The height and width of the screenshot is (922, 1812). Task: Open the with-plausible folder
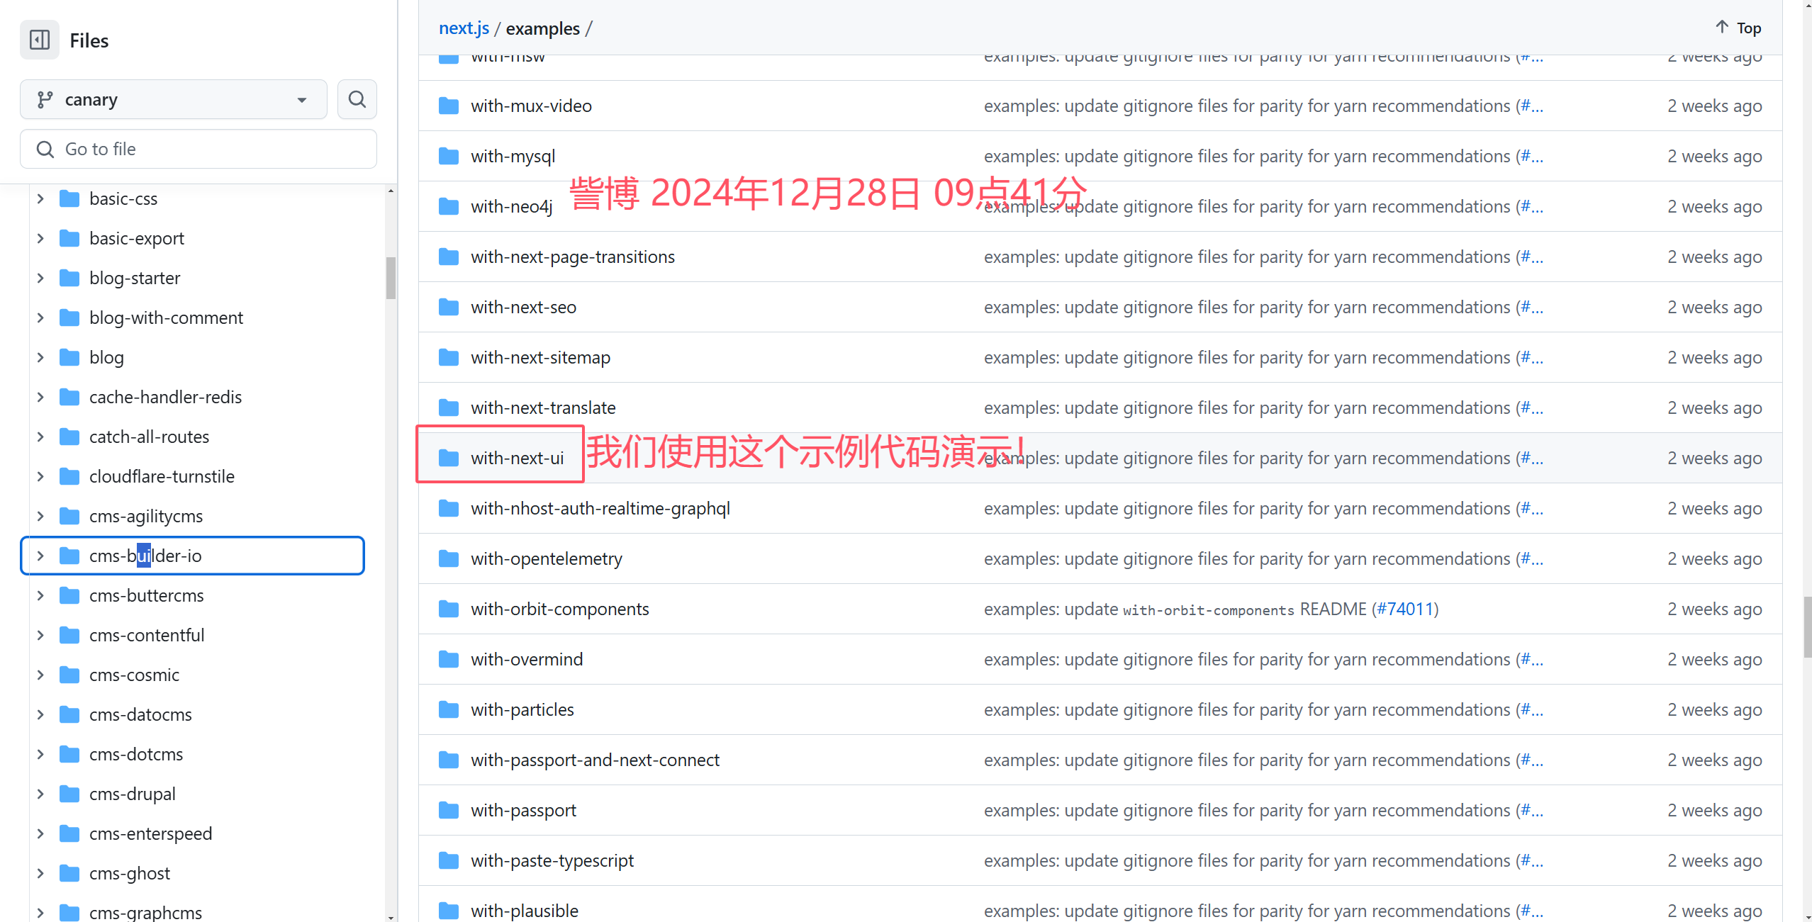tap(525, 911)
